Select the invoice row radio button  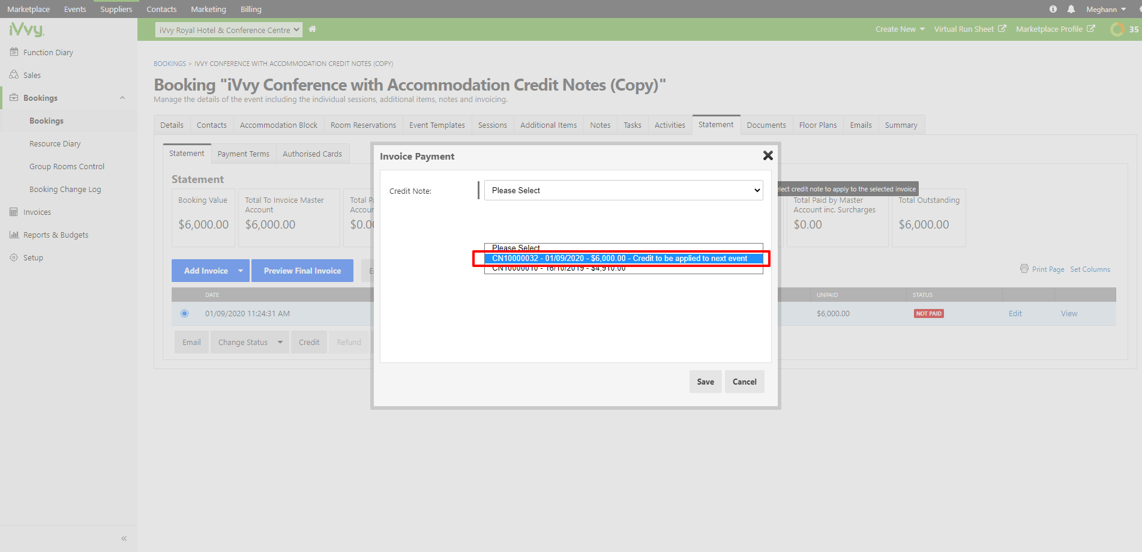tap(184, 313)
